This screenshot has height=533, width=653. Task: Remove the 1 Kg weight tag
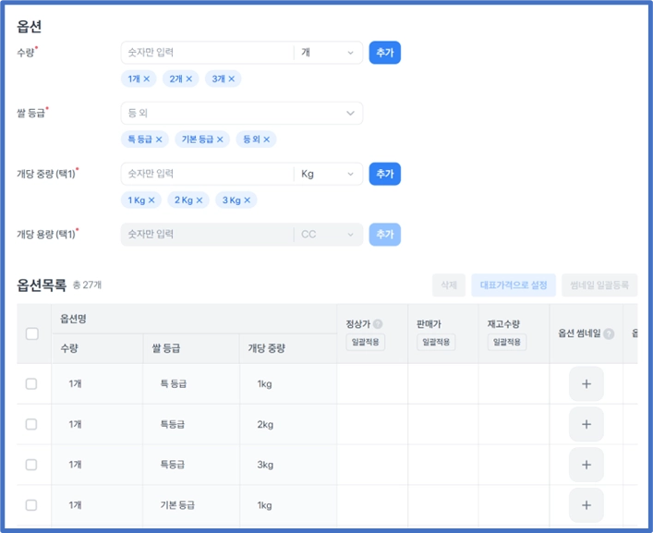[x=151, y=200]
